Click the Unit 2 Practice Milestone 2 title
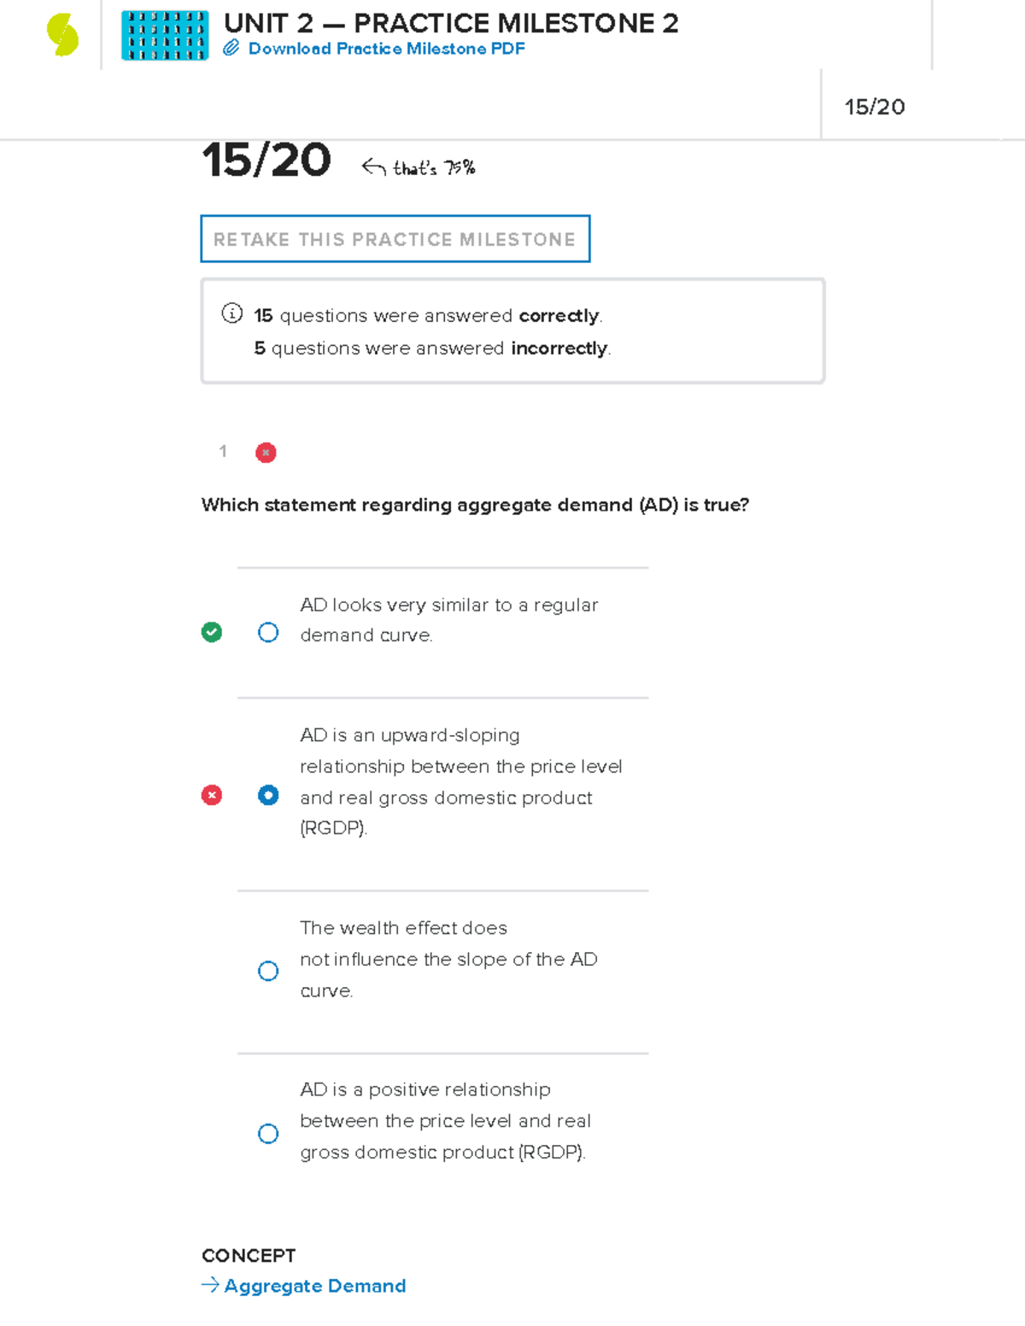1025x1326 pixels. click(x=451, y=23)
